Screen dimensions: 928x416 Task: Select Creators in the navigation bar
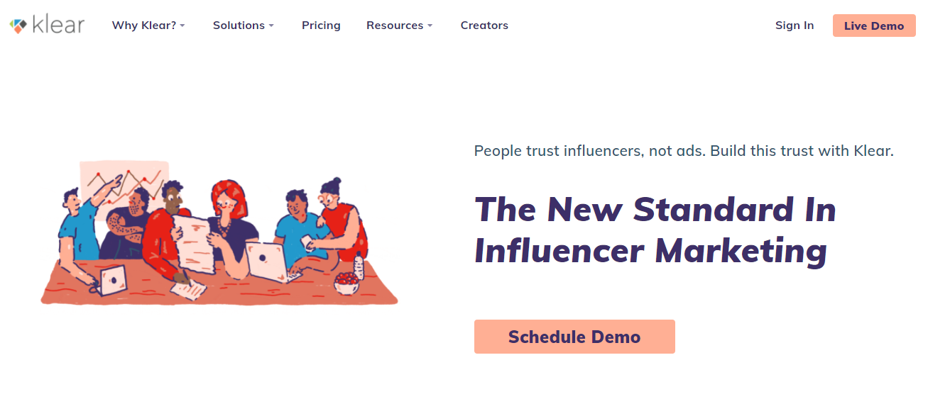(x=484, y=25)
